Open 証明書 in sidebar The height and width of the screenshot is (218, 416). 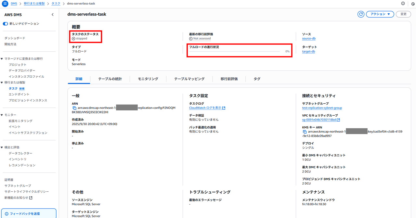[x=9, y=180]
